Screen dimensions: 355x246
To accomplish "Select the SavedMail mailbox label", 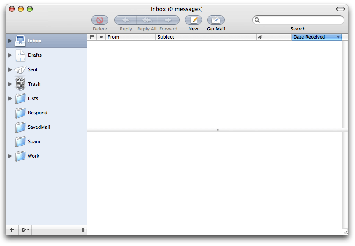I will (39, 127).
